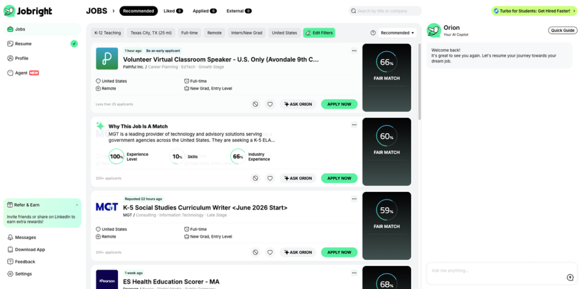
Task: Select the K-12 Teaching filter chip
Action: [107, 33]
